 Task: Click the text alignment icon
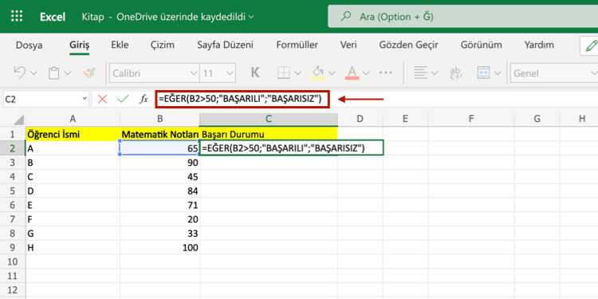tap(421, 73)
